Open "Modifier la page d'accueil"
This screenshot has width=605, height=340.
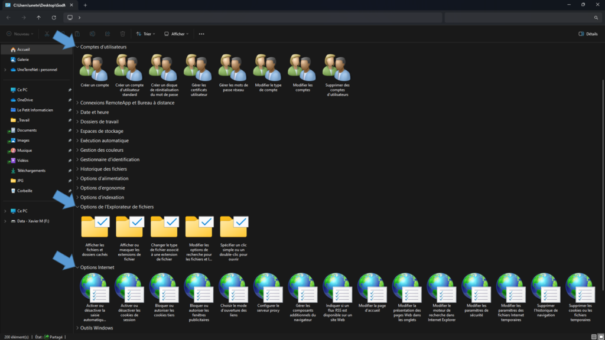[x=372, y=295]
